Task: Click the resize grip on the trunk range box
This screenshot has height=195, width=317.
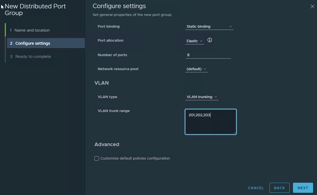Action: tap(235, 133)
